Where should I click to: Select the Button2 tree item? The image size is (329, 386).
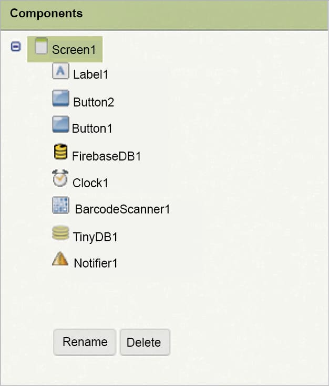point(94,102)
